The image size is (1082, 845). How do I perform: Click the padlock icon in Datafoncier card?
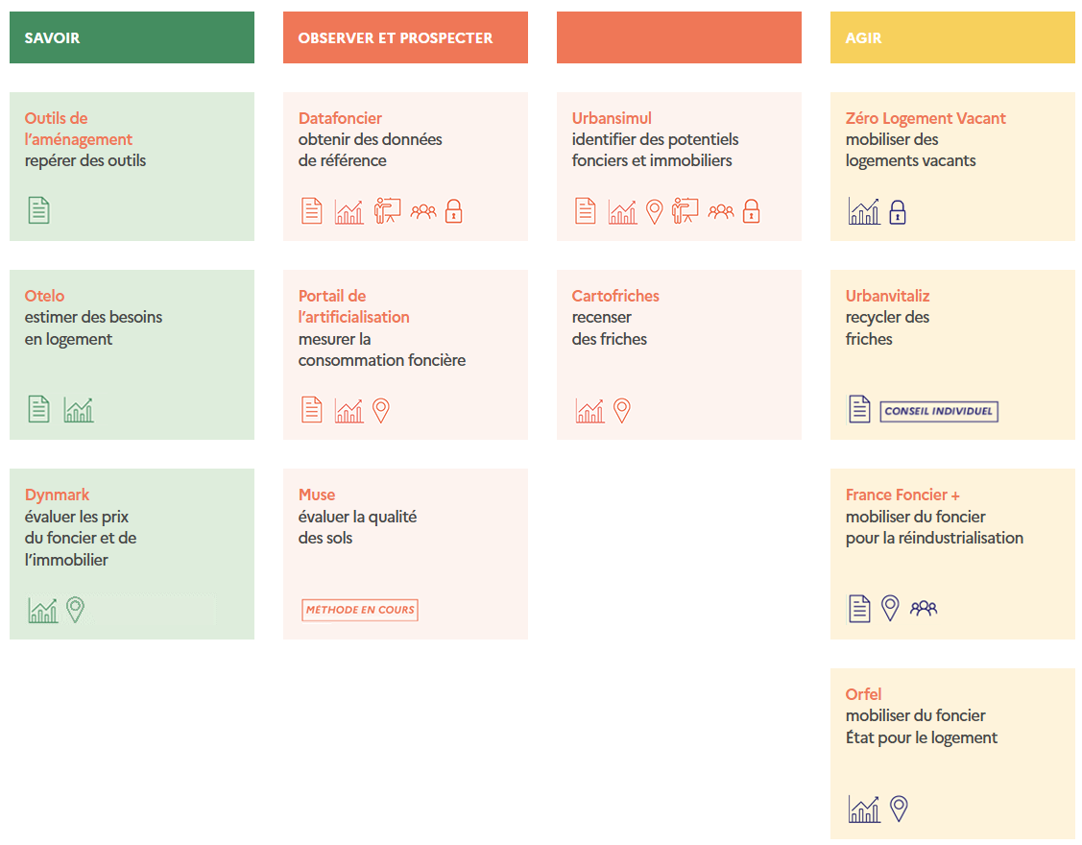pyautogui.click(x=454, y=211)
